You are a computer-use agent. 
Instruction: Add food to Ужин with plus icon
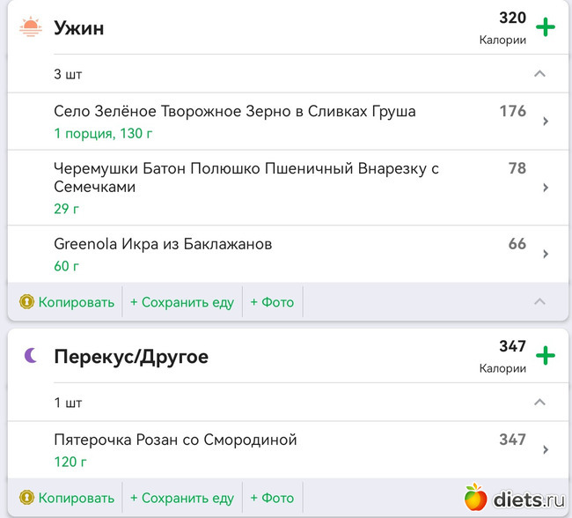coord(546,27)
